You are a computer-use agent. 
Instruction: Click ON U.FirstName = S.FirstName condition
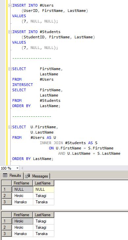(81, 148)
